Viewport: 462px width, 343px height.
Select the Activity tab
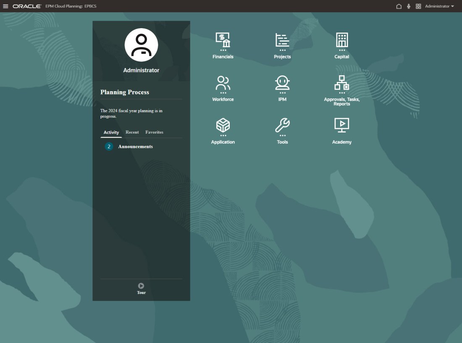point(111,132)
